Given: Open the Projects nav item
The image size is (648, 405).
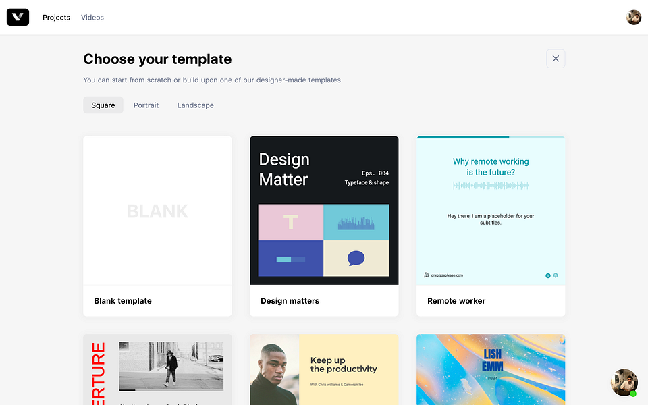Looking at the screenshot, I should [x=56, y=18].
